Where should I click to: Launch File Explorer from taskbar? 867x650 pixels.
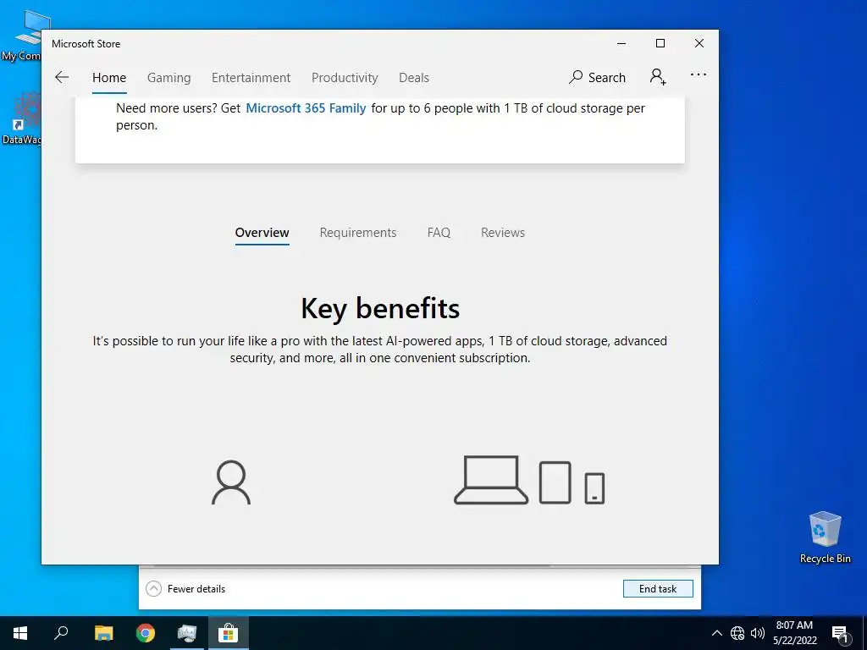[x=103, y=633]
